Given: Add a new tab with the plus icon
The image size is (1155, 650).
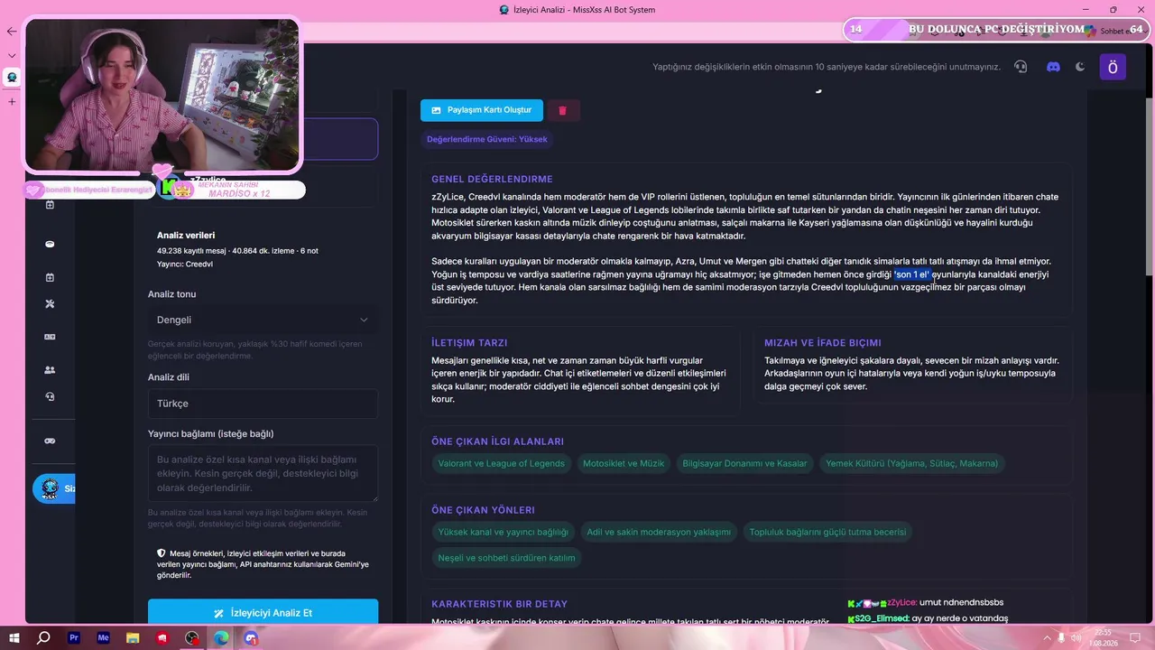Looking at the screenshot, I should coord(12,101).
